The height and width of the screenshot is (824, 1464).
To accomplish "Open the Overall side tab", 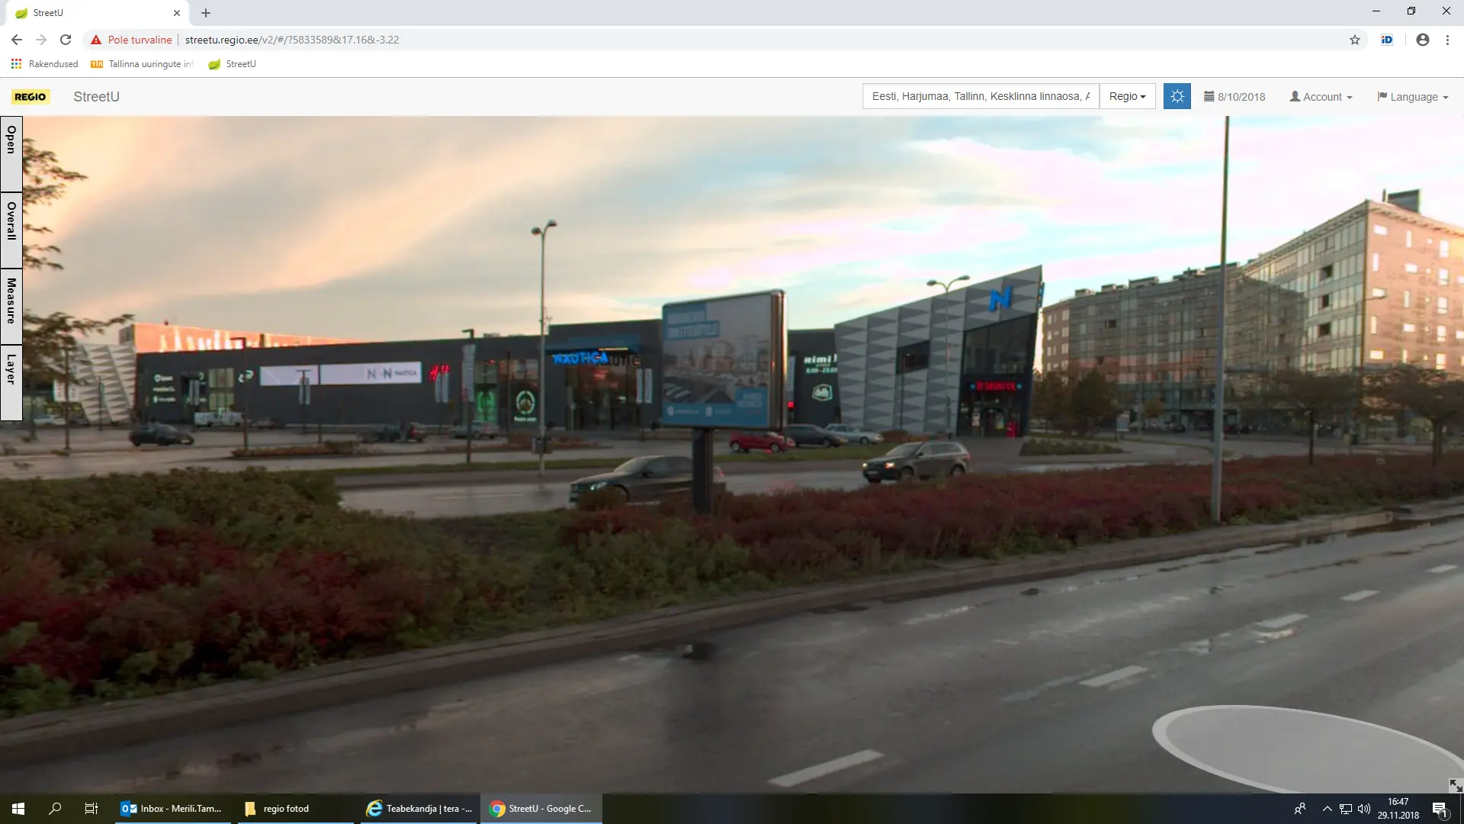I will (11, 229).
